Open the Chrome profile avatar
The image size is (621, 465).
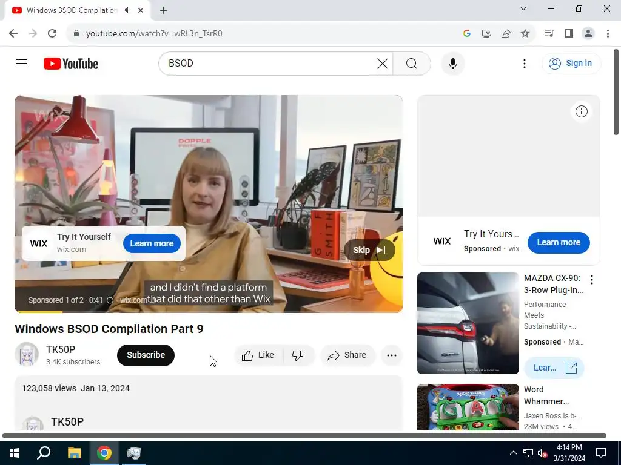pos(588,33)
